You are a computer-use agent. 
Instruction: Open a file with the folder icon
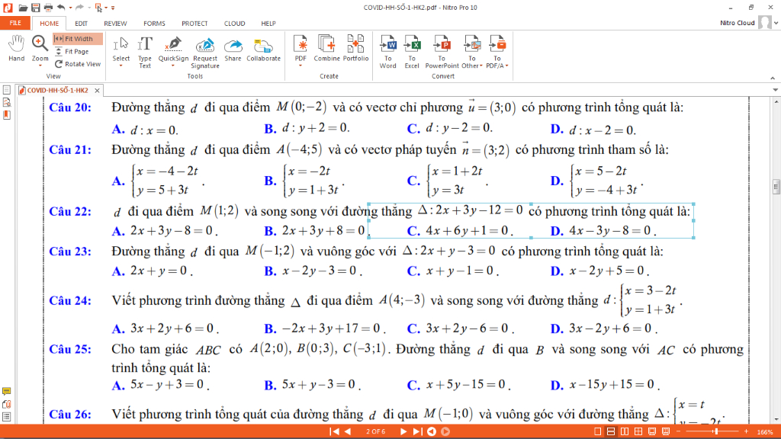pos(23,8)
